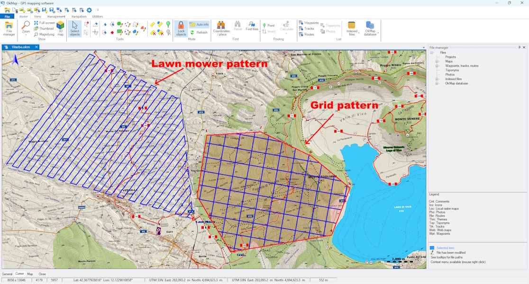Select Projects in the File manager tree
The image size is (529, 284).
[x=450, y=57]
